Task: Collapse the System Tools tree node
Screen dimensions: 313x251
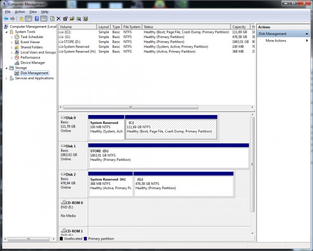Action: pyautogui.click(x=6, y=32)
